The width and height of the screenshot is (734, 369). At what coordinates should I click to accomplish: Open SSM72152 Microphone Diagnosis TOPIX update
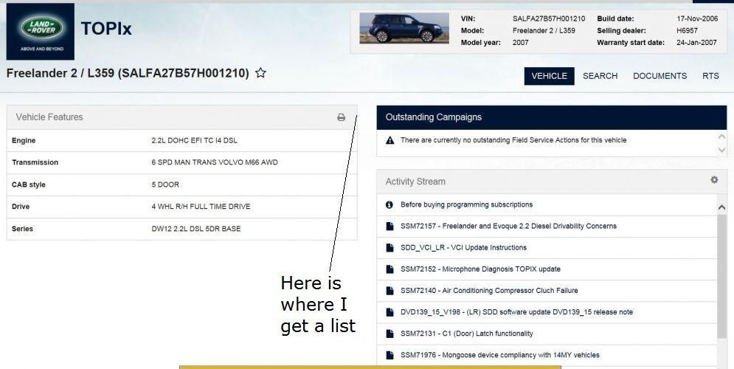[x=480, y=269]
